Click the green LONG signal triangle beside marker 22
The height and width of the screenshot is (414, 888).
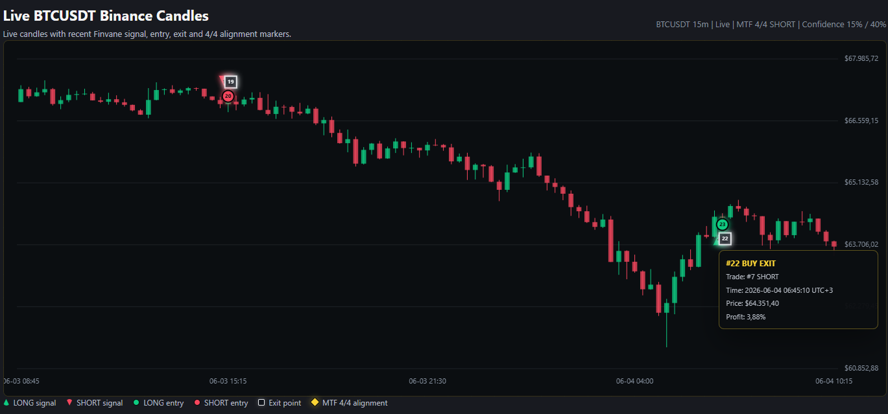point(717,240)
